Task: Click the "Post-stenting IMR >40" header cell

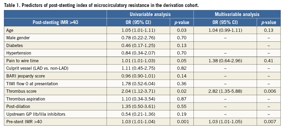Action: tap(56, 22)
